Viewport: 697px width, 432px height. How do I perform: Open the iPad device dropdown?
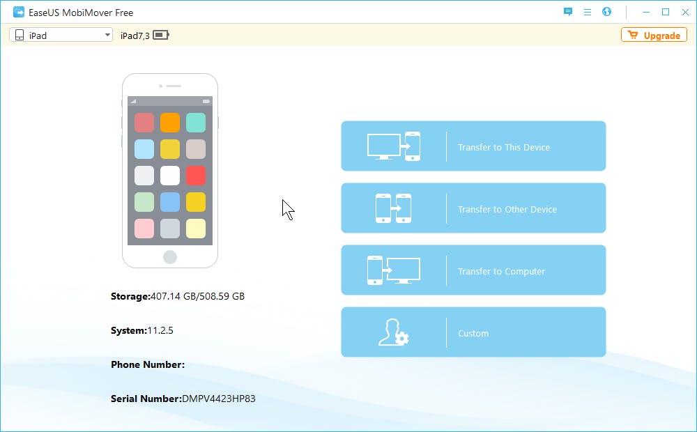click(x=59, y=34)
